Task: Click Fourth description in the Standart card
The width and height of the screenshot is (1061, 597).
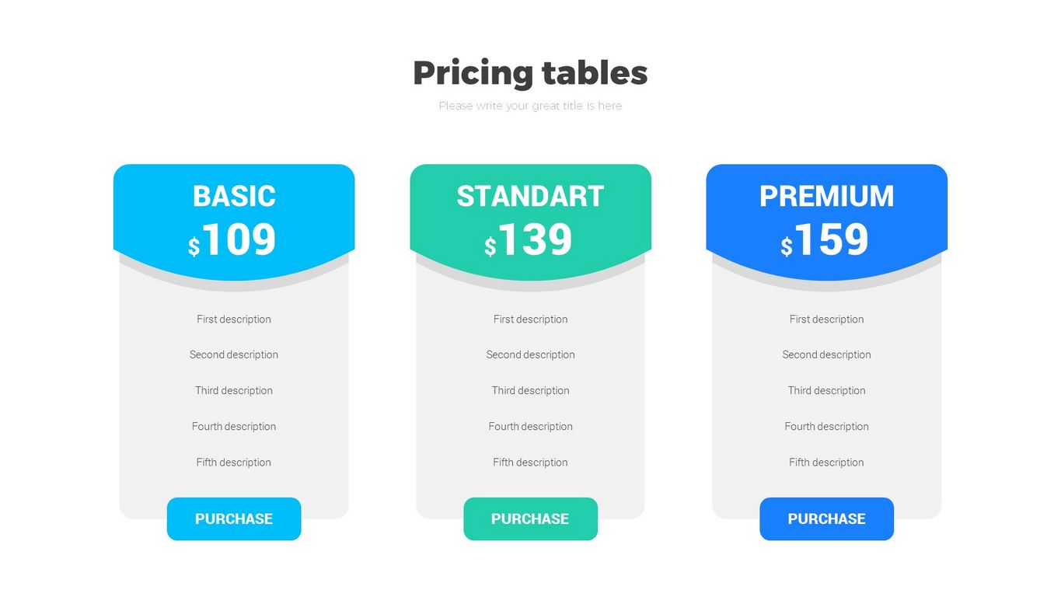Action: pos(530,426)
